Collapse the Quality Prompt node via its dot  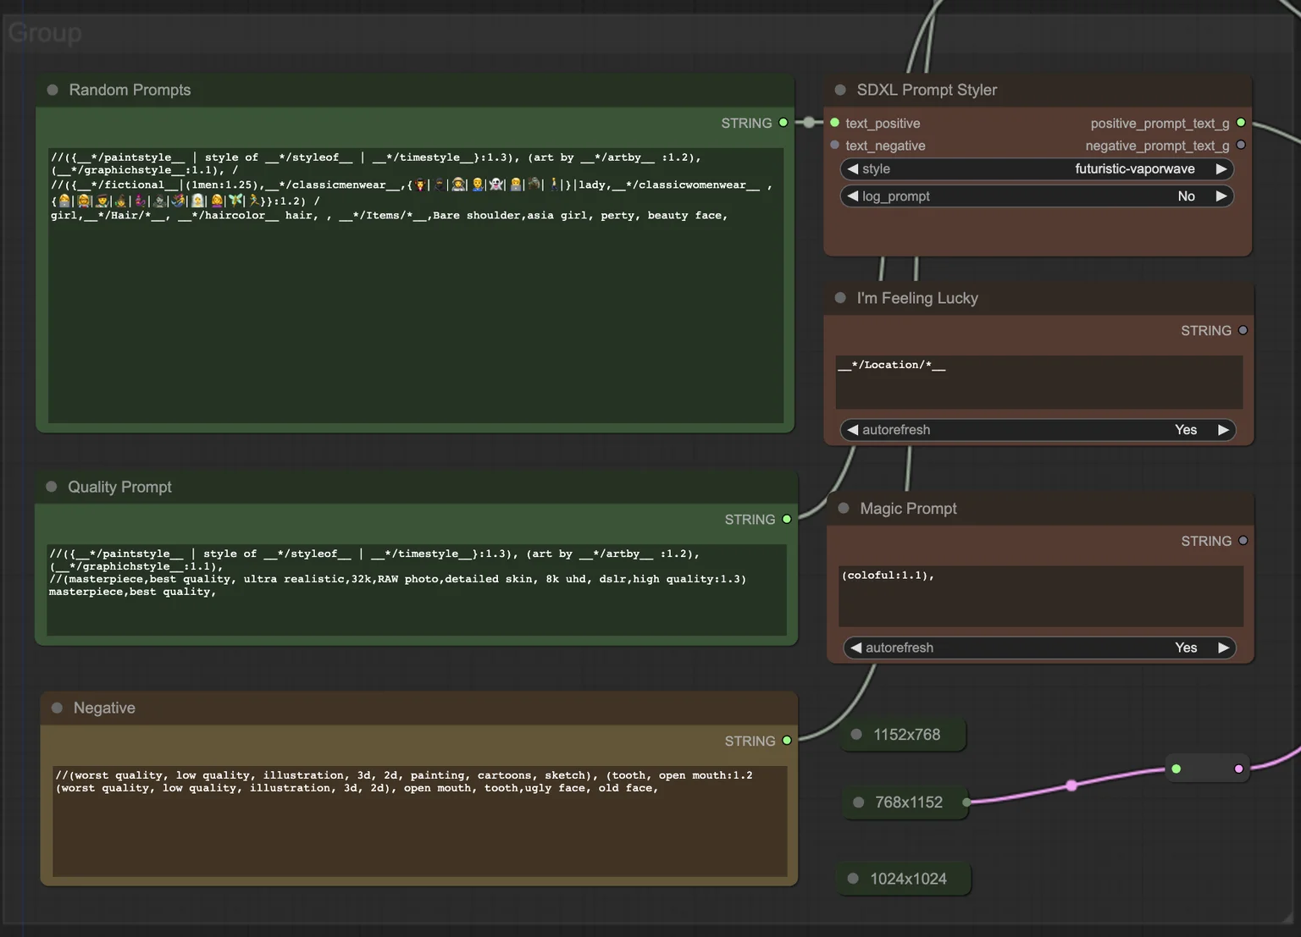(52, 487)
